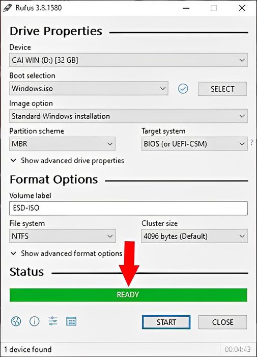This screenshot has width=257, height=357.
Task: Open File system NTFS dropdown
Action: click(62, 236)
